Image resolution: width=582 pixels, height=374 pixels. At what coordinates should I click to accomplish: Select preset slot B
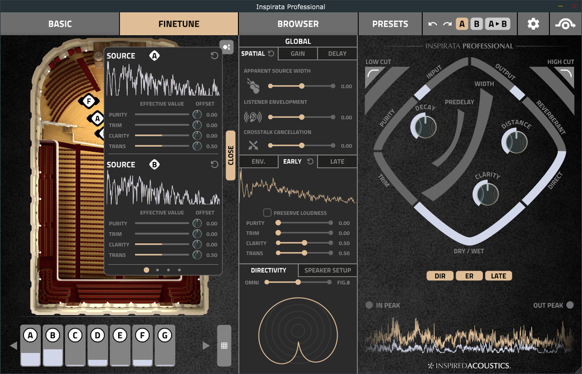[476, 24]
